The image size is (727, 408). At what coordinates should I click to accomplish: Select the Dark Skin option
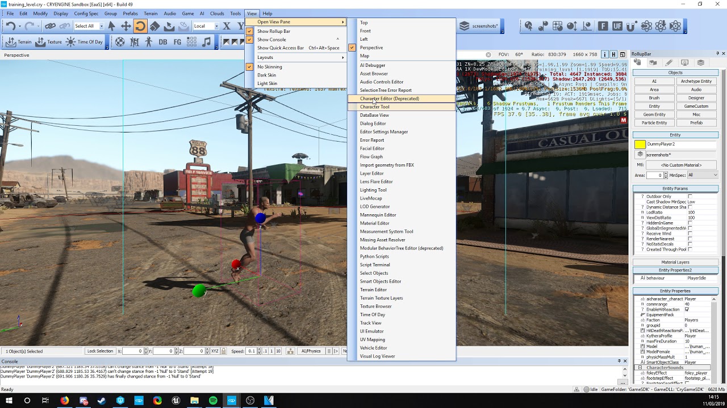click(296, 75)
